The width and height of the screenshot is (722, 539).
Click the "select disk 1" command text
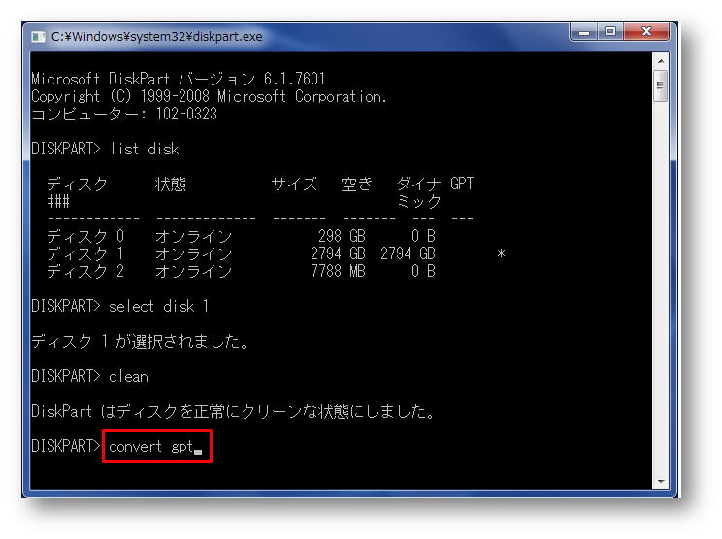(x=158, y=306)
